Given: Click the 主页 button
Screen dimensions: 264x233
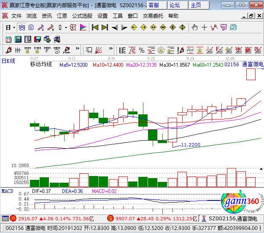Looking at the screenshot, I should pos(199,5).
